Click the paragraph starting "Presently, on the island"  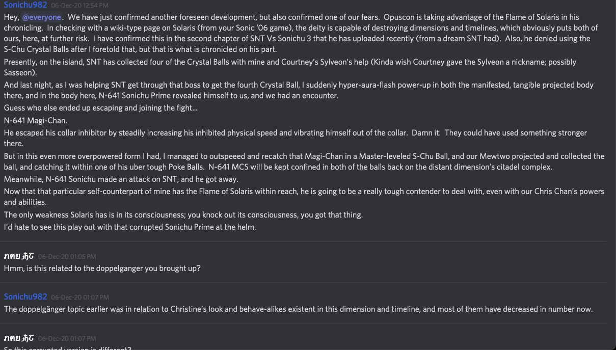tap(289, 67)
